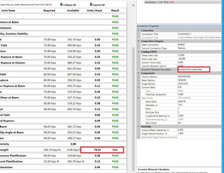Click the Expand All icon

point(91,4)
